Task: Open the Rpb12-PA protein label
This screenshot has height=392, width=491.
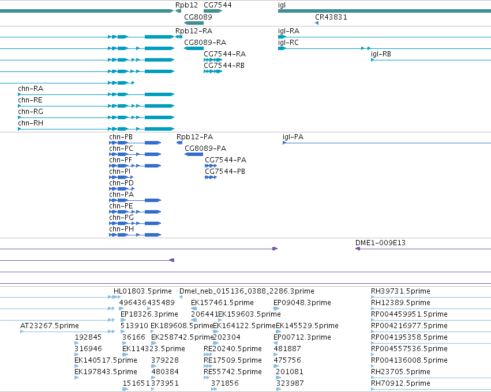Action: [x=195, y=137]
